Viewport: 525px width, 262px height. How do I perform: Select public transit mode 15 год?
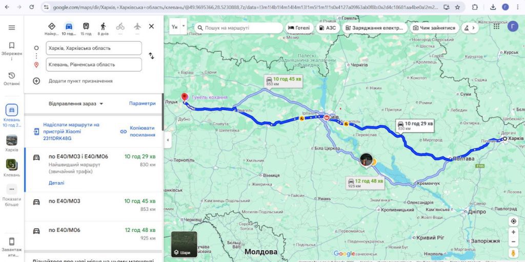click(86, 29)
